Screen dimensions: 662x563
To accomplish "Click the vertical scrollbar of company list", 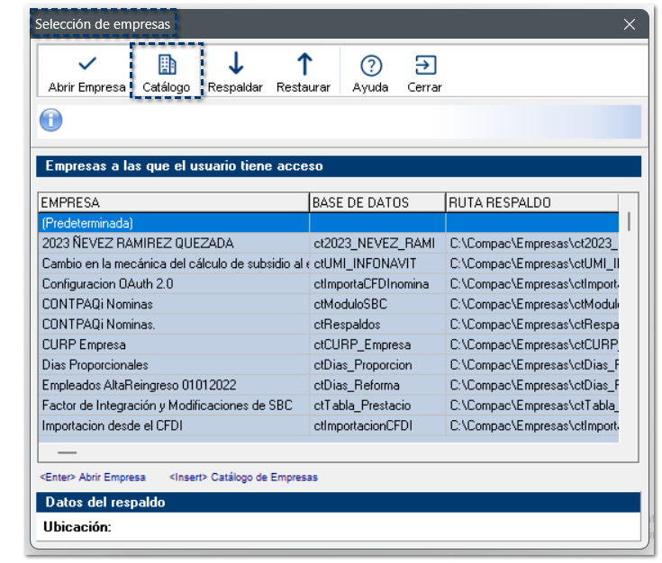I will coord(629,221).
